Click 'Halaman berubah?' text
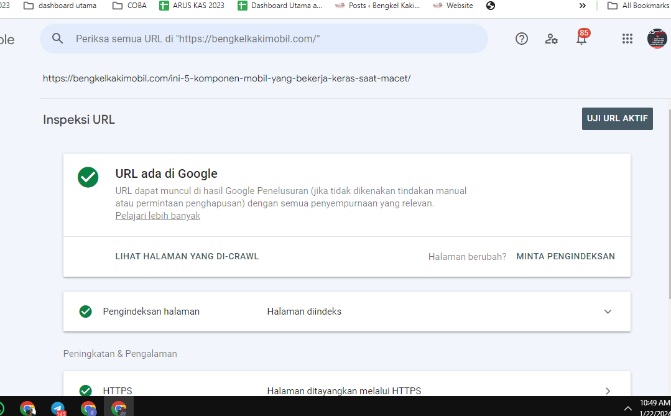Screen dimensions: 671x416 click(467, 256)
